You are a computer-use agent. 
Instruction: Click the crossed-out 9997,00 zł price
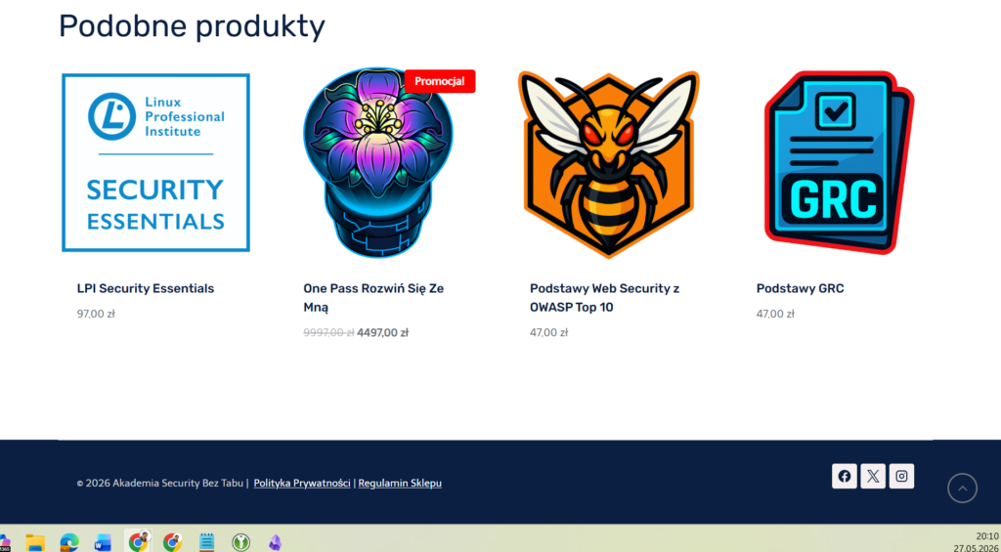328,332
